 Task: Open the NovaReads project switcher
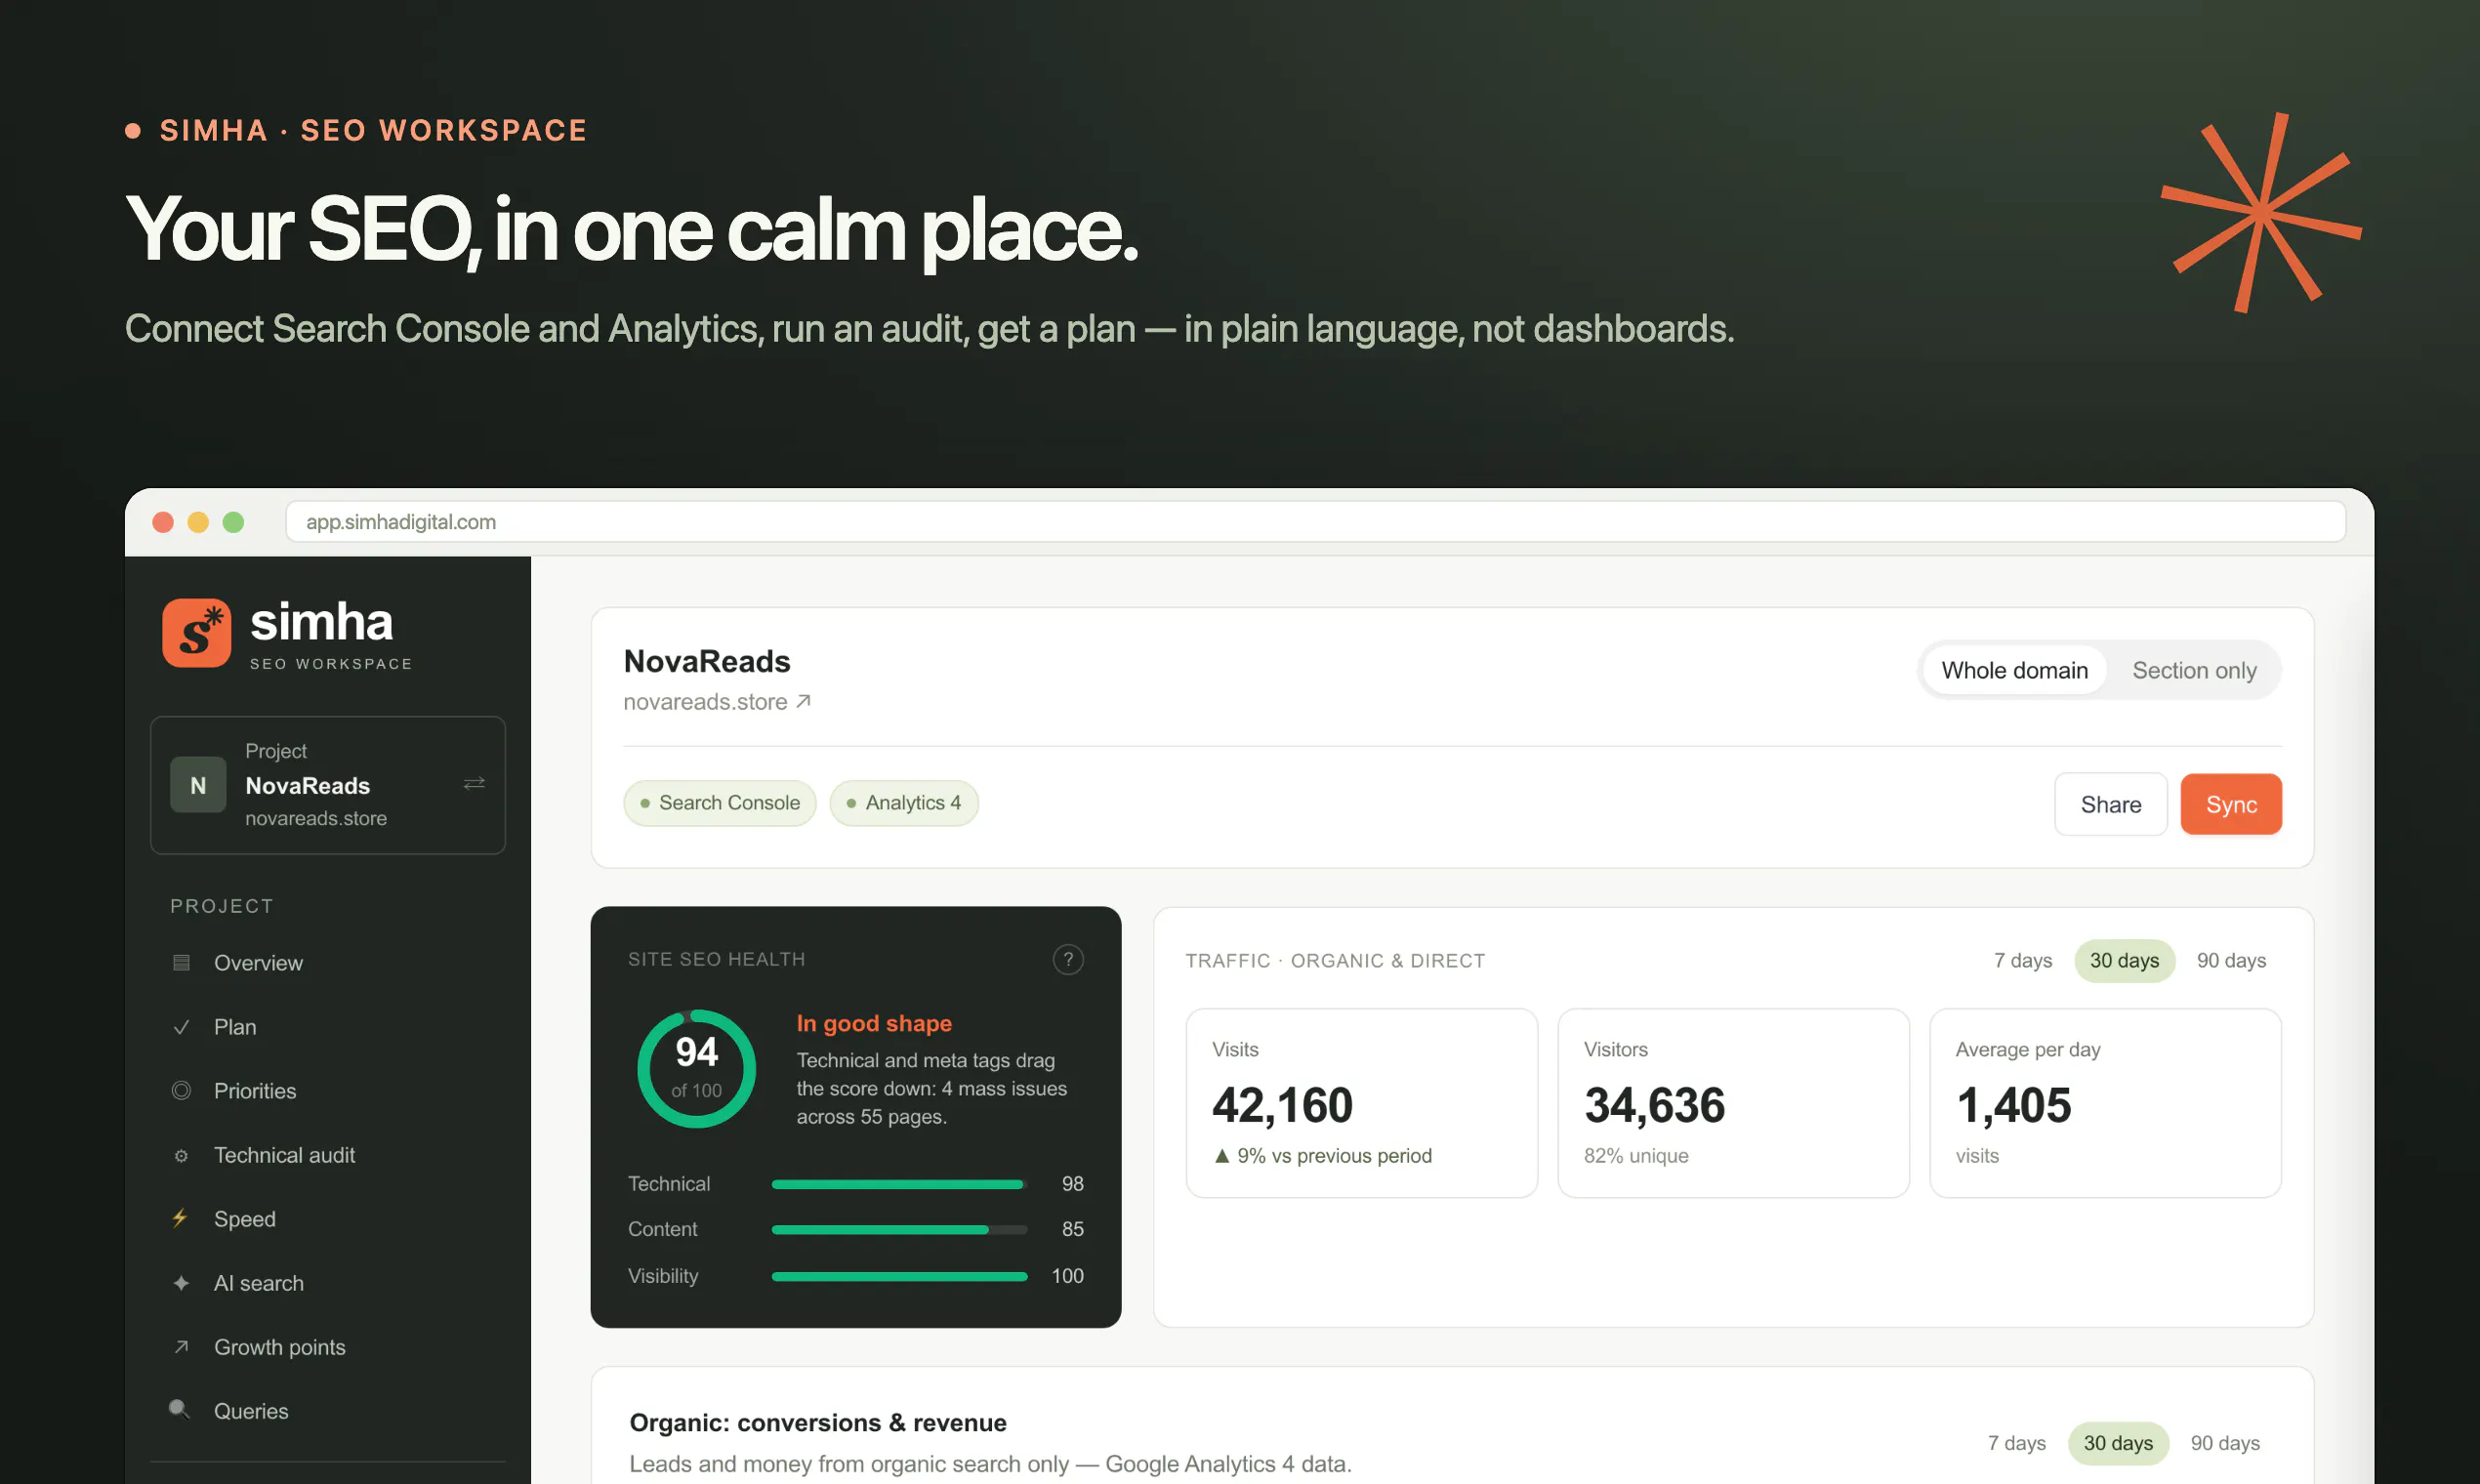pyautogui.click(x=328, y=785)
